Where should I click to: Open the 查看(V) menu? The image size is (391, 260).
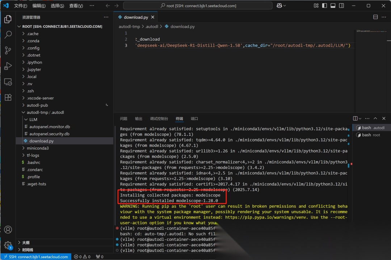76,5
